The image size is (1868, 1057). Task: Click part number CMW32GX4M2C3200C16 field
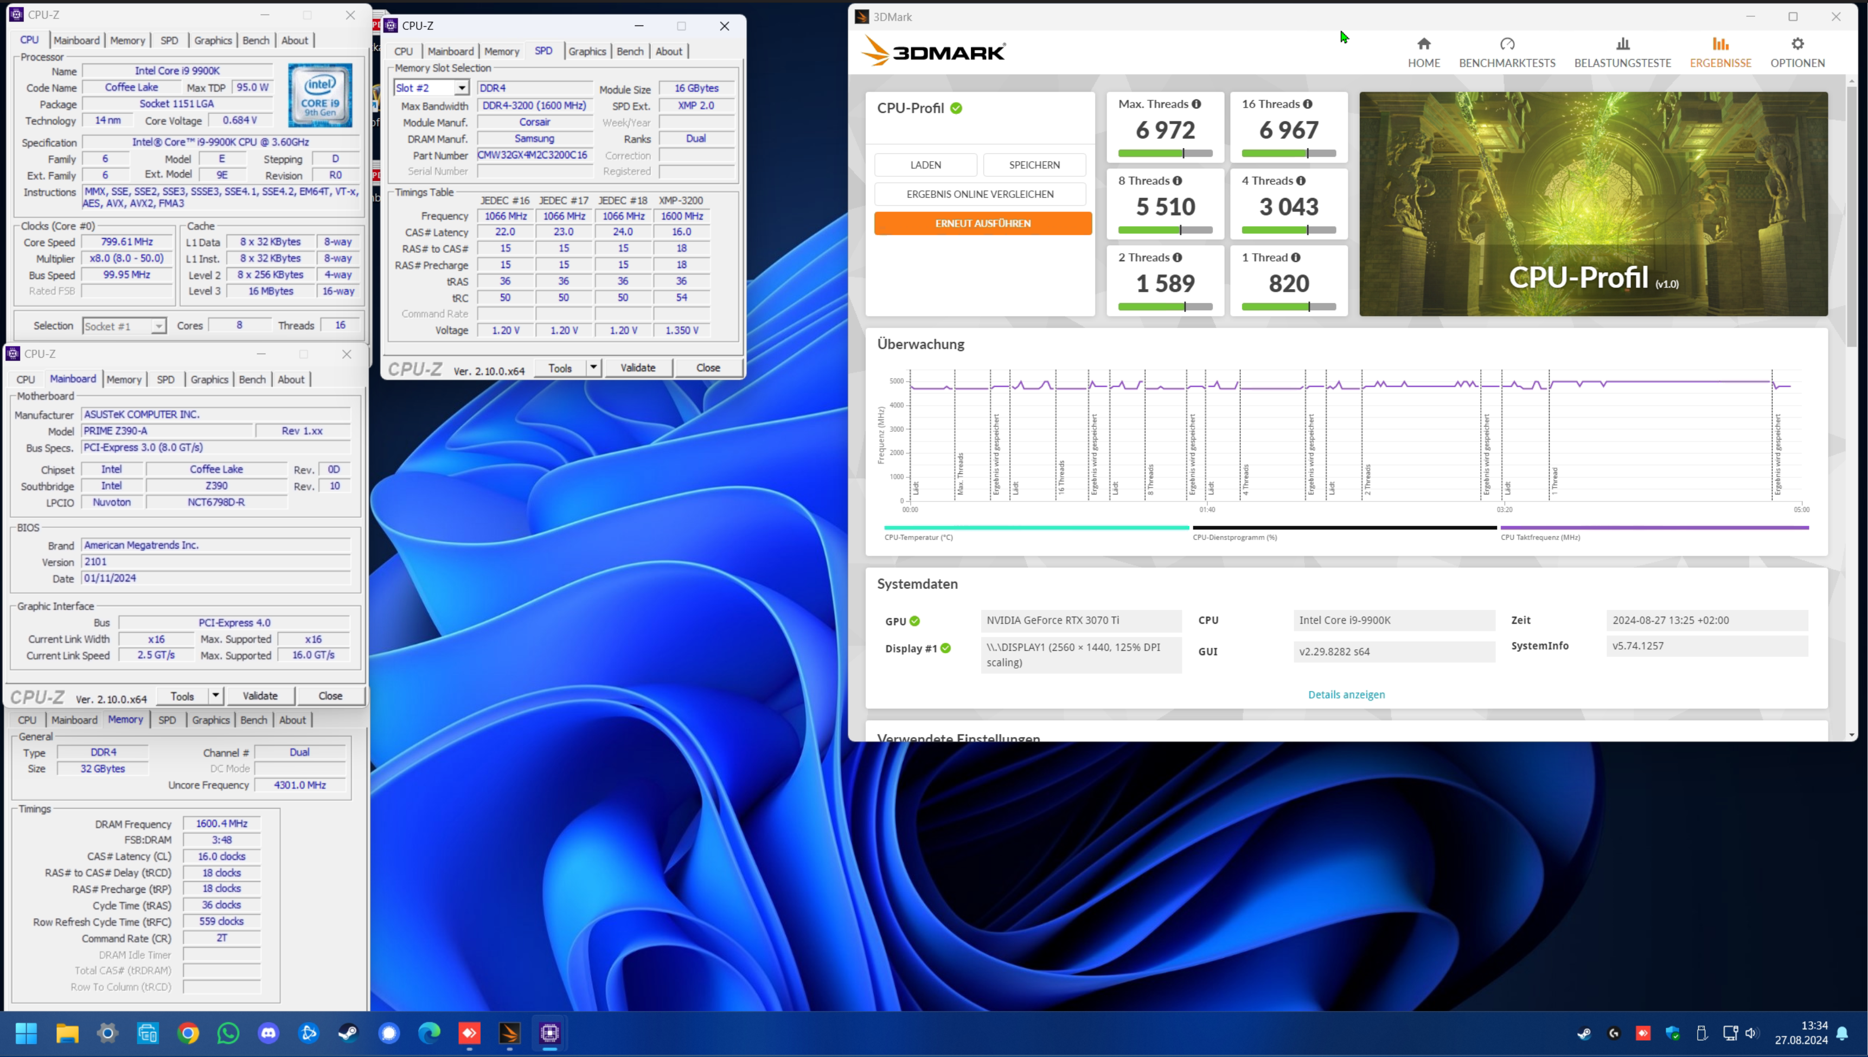click(x=534, y=155)
